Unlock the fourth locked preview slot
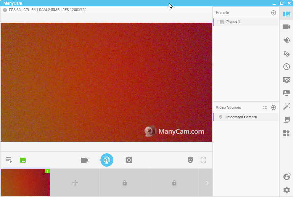The width and height of the screenshot is (293, 197). pyautogui.click(x=174, y=183)
